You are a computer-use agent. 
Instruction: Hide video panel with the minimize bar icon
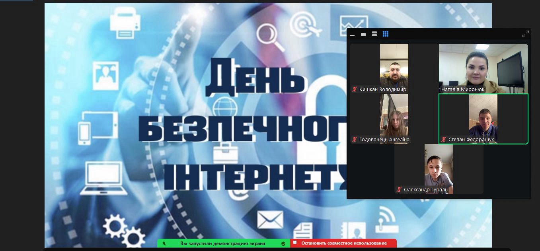352,35
